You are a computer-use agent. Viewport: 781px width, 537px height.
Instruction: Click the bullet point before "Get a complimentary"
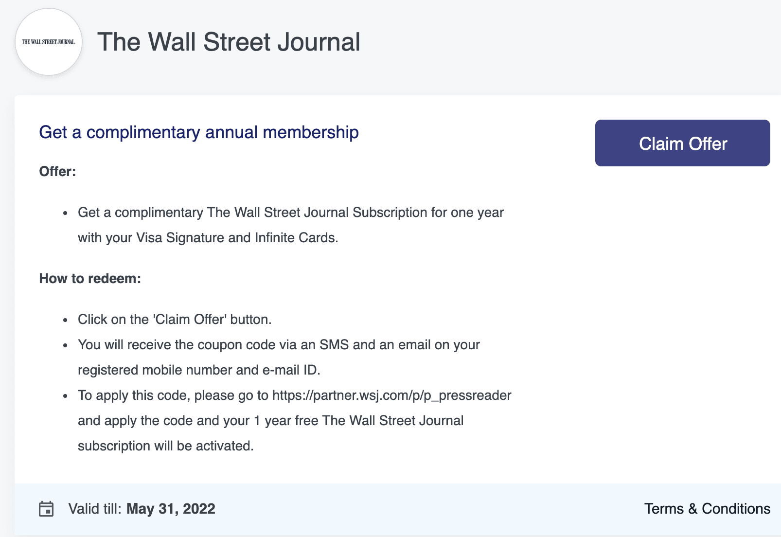click(65, 213)
